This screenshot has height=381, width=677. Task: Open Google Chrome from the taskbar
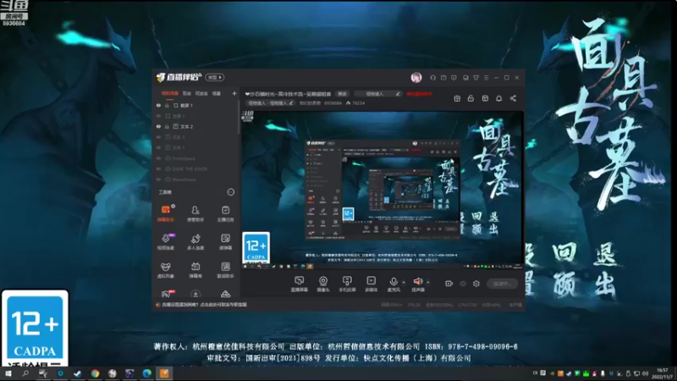coord(95,373)
